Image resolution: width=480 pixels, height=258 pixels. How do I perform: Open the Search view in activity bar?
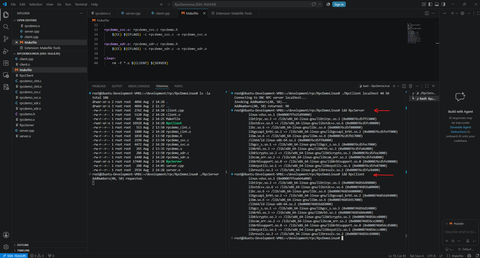click(6, 27)
